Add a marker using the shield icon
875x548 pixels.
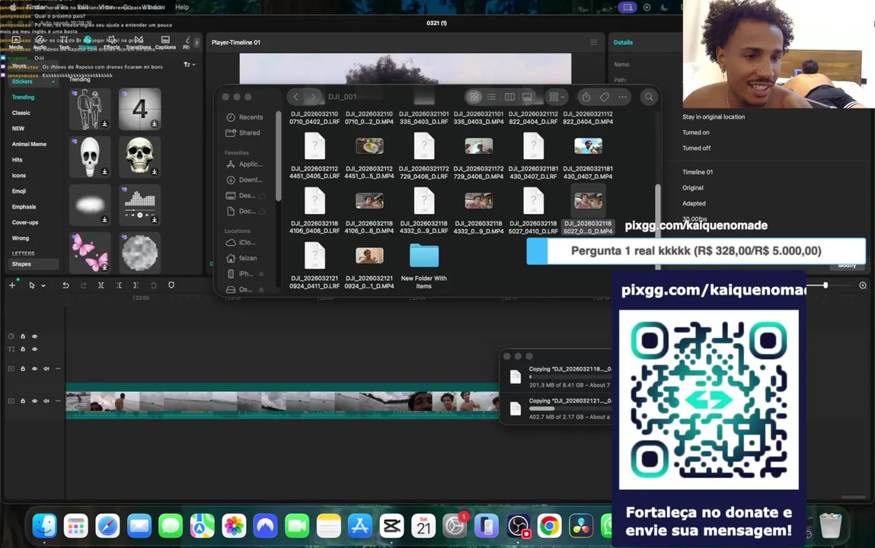tap(171, 285)
